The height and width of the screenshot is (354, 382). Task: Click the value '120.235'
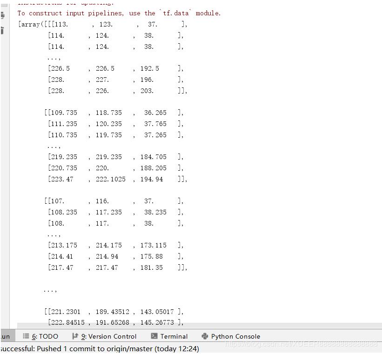109,124
